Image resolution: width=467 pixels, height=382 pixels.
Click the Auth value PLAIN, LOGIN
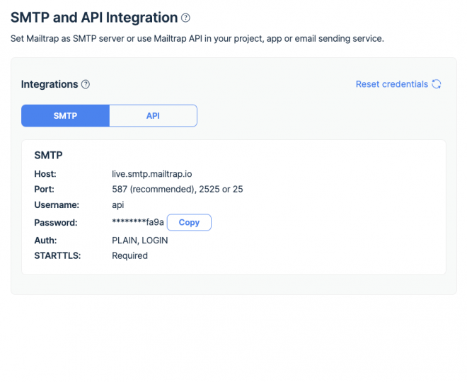(x=140, y=240)
